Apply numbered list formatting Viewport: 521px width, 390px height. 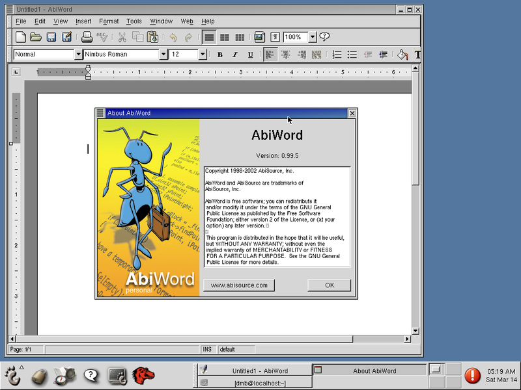(337, 55)
